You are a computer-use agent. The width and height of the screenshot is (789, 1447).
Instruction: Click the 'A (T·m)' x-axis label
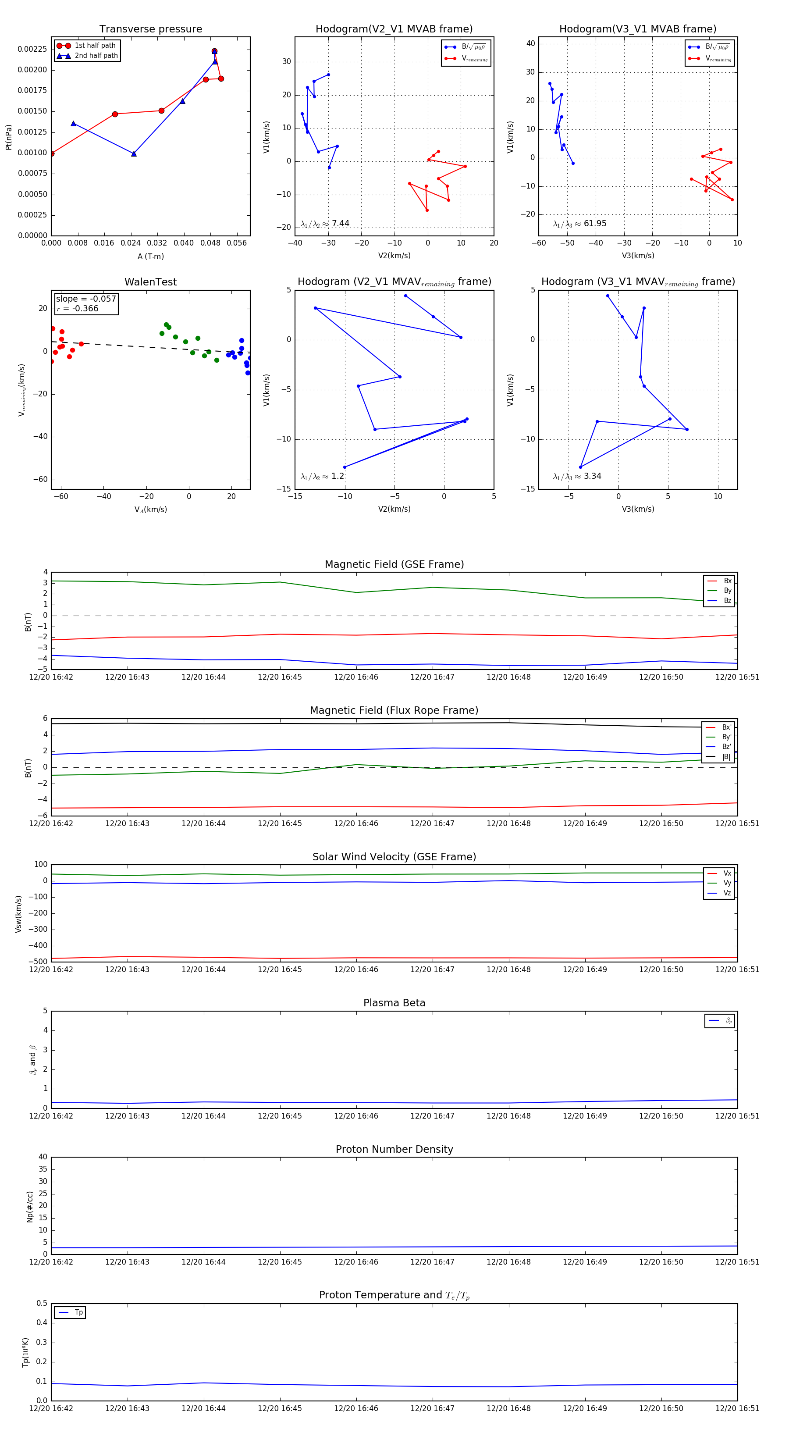(150, 257)
